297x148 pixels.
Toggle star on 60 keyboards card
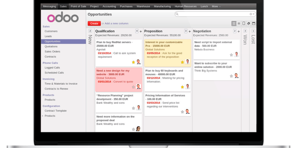tap(182, 87)
